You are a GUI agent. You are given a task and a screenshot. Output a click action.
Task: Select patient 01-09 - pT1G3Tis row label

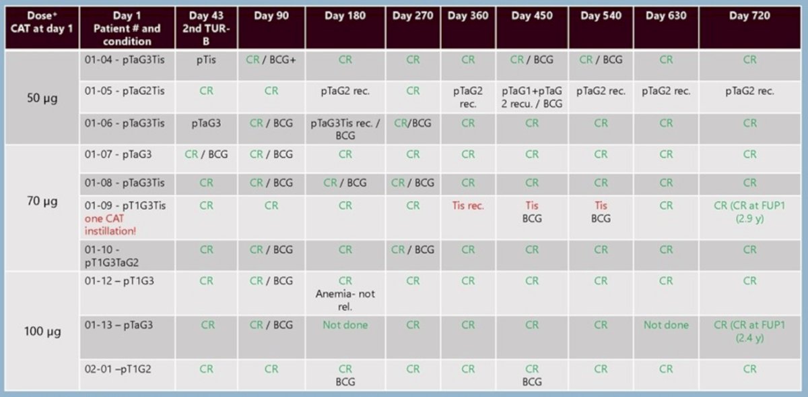(x=127, y=218)
